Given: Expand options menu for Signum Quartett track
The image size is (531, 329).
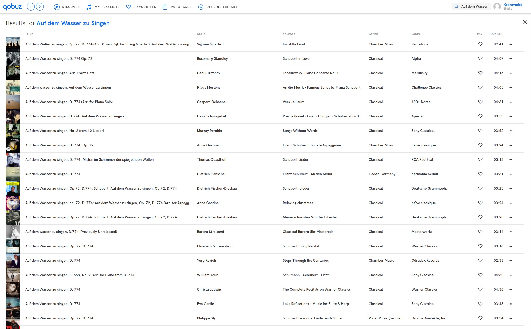Looking at the screenshot, I should [x=511, y=44].
